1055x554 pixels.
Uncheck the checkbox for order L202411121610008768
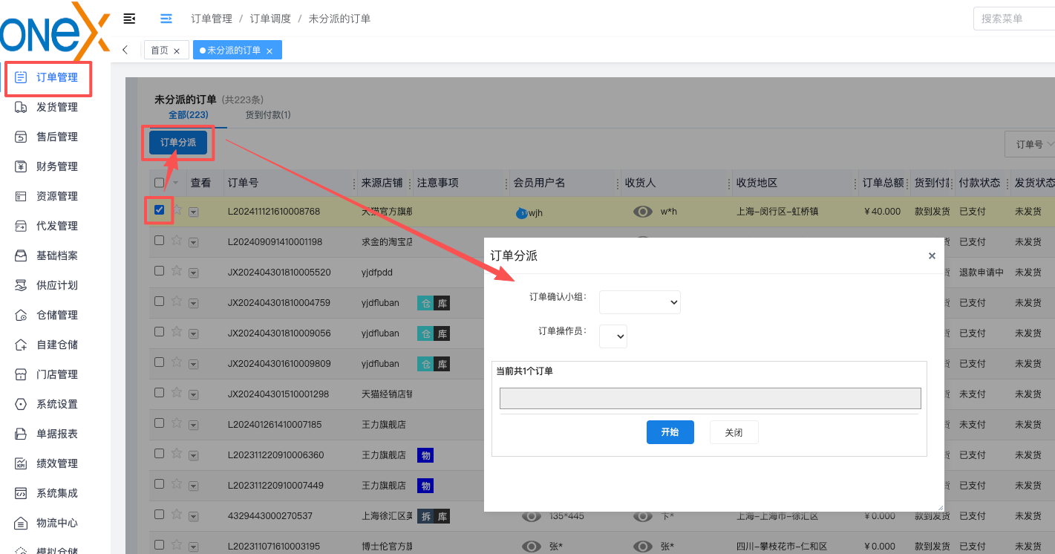pos(159,210)
